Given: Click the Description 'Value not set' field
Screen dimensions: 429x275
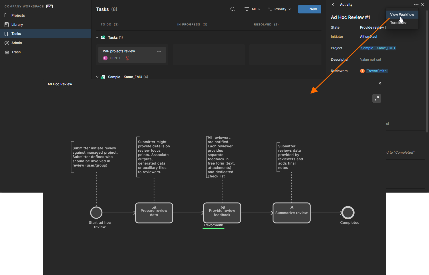Looking at the screenshot, I should click(x=371, y=60).
